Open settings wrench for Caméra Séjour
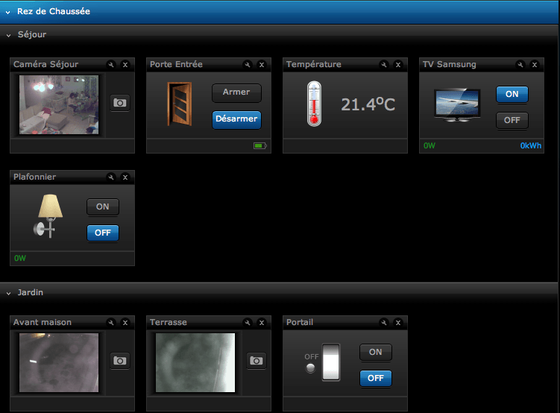 [111, 65]
